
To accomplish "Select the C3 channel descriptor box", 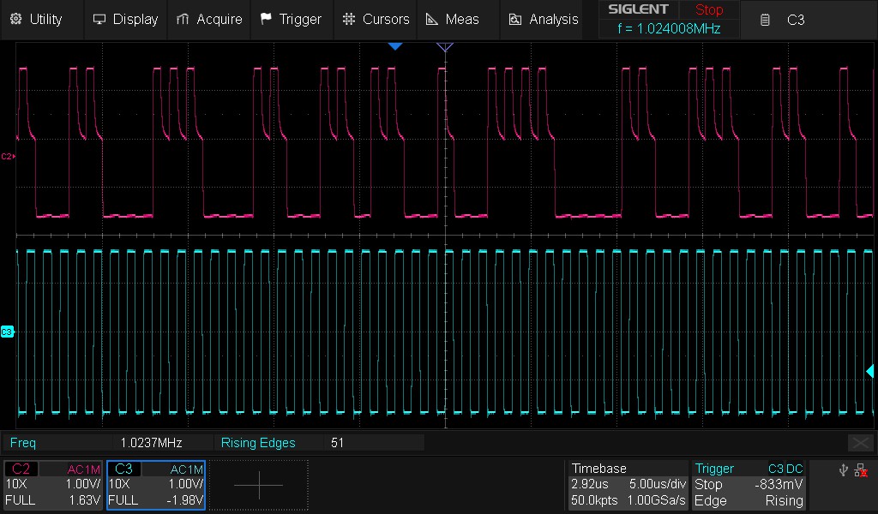I will 154,484.
